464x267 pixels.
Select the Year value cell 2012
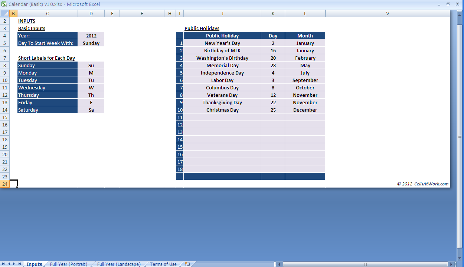click(91, 36)
